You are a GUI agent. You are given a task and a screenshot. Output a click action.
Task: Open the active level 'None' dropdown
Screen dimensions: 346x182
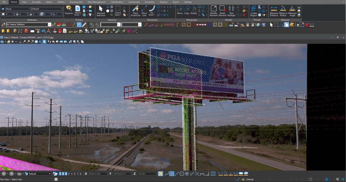pos(18,9)
